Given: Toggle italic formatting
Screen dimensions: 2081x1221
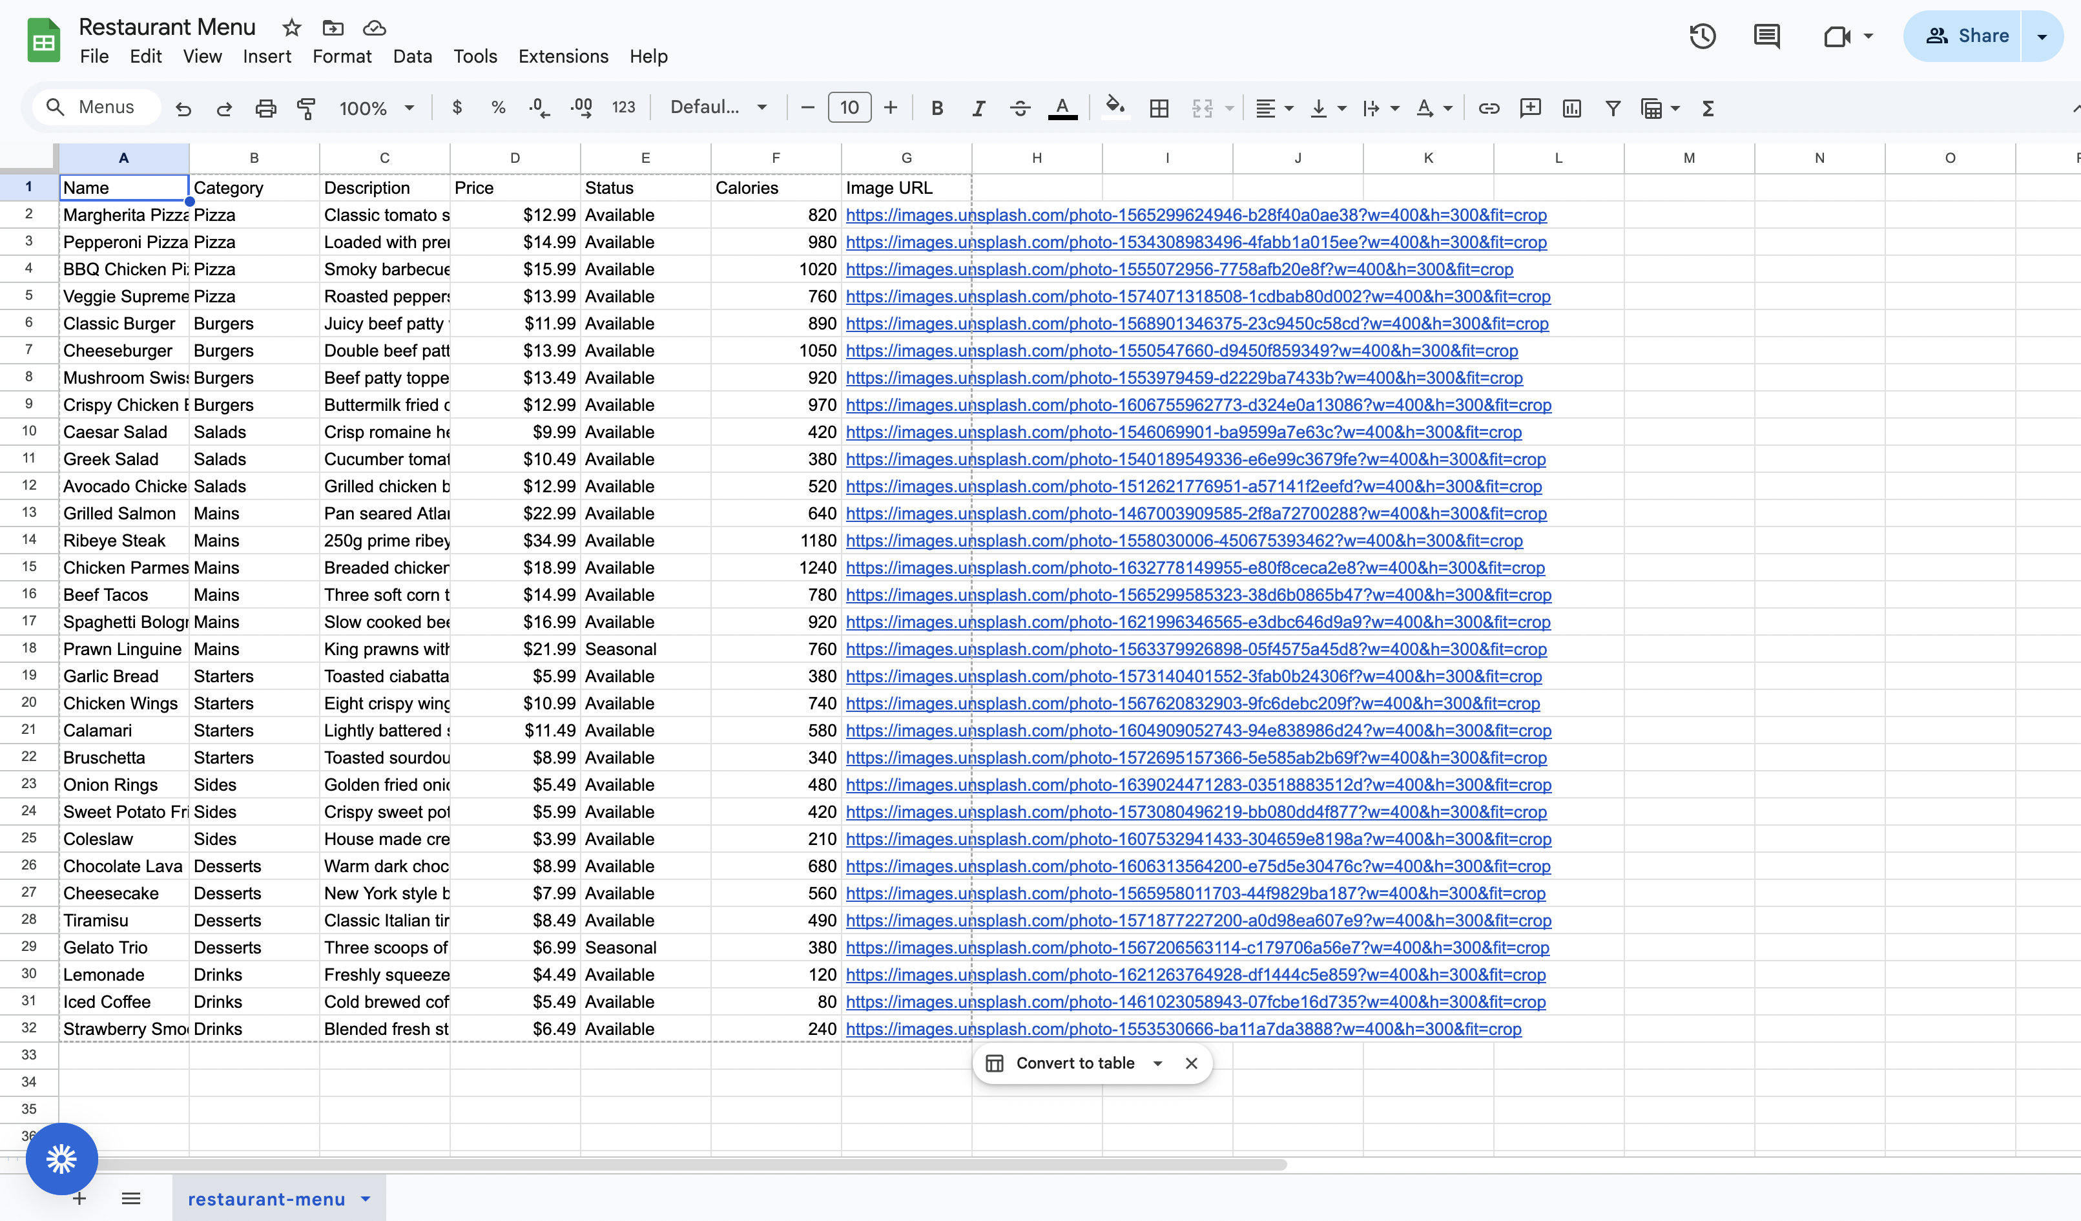Looking at the screenshot, I should pyautogui.click(x=978, y=109).
